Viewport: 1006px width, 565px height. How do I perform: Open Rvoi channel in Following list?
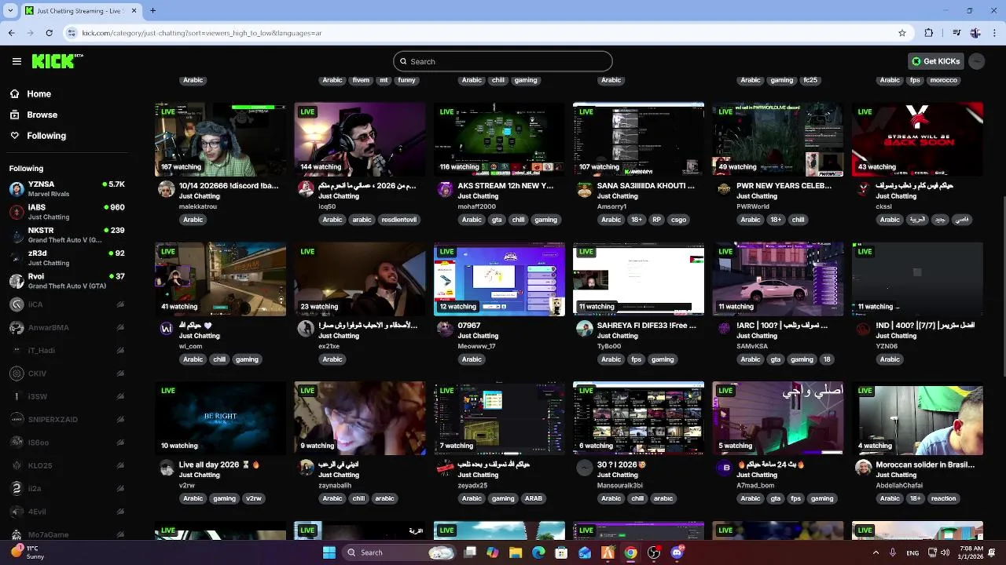click(x=67, y=281)
